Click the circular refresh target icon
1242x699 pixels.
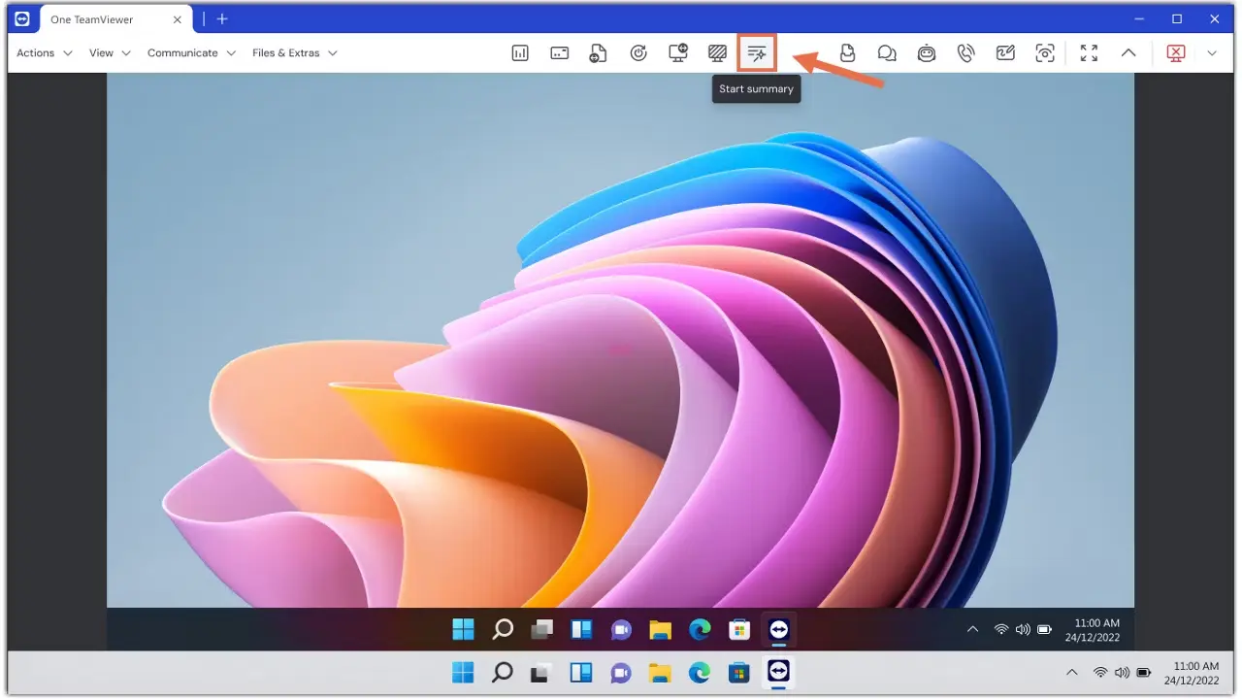pos(638,53)
